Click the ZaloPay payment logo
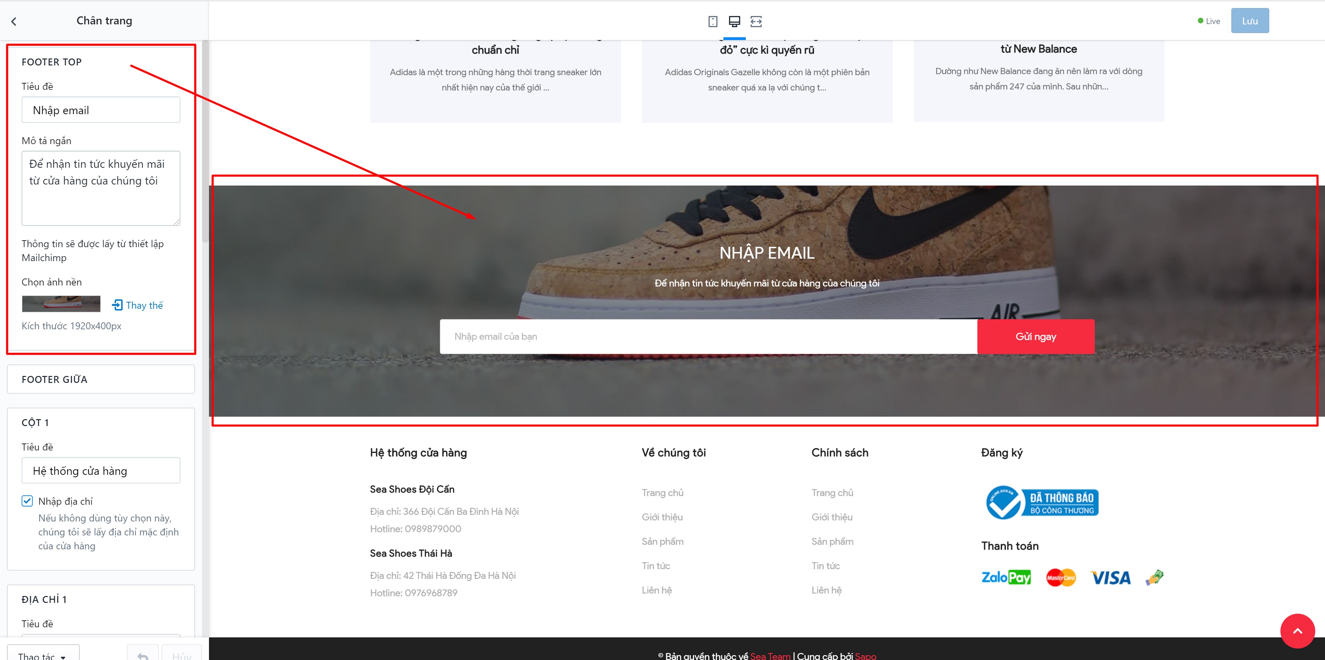The height and width of the screenshot is (660, 1325). (1006, 577)
